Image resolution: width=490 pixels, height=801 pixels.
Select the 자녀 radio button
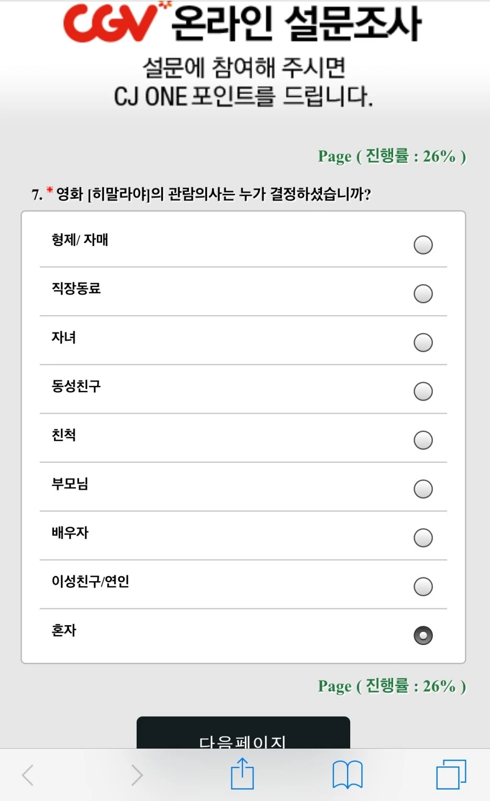423,342
